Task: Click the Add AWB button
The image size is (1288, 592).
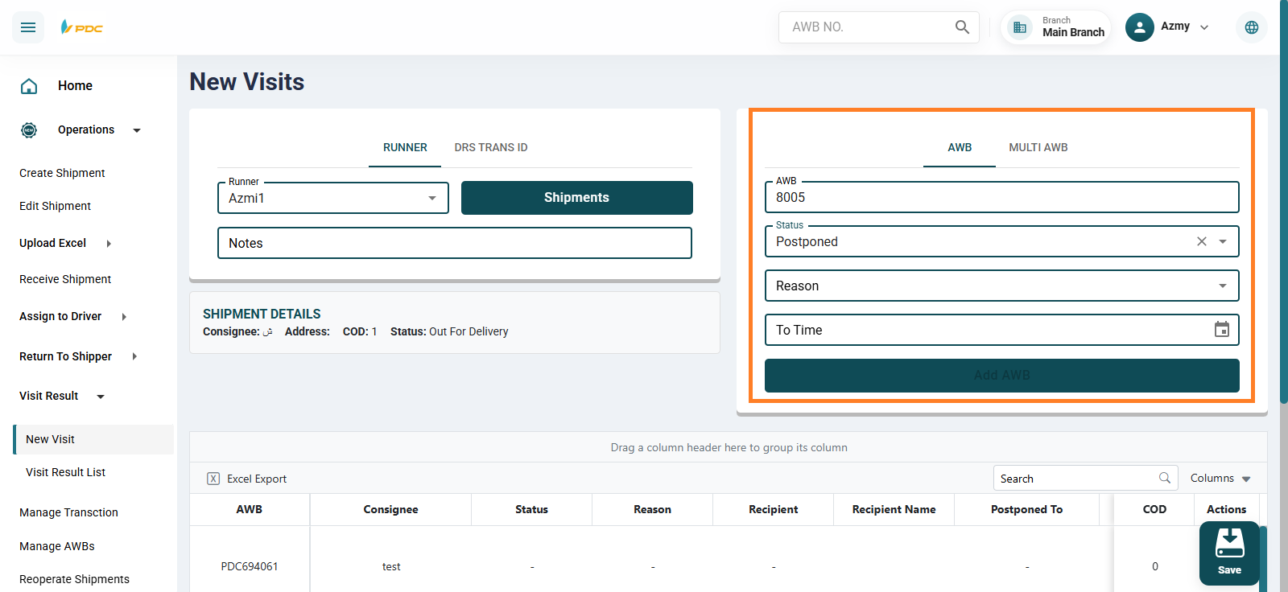Action: (x=1001, y=376)
